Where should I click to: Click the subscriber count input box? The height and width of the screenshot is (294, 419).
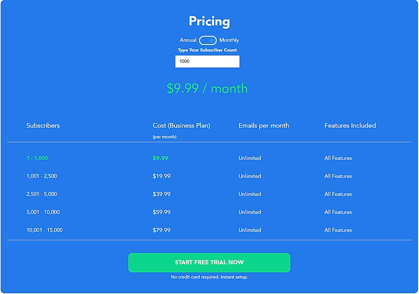click(x=207, y=61)
